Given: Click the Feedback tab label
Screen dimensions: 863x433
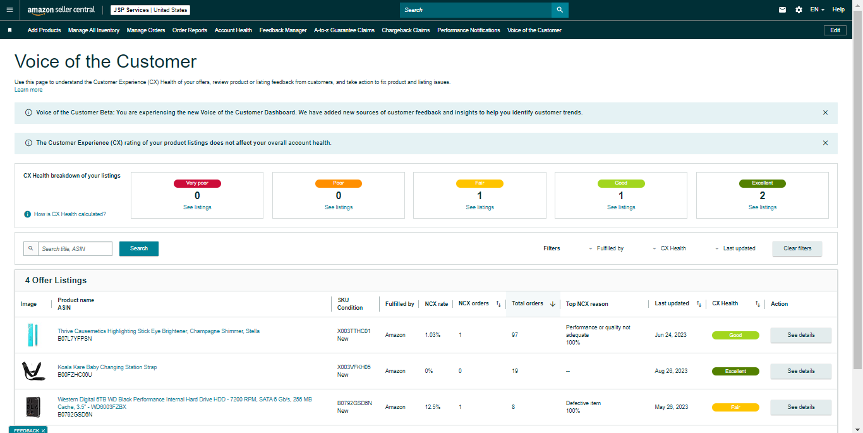Looking at the screenshot, I should [26, 430].
